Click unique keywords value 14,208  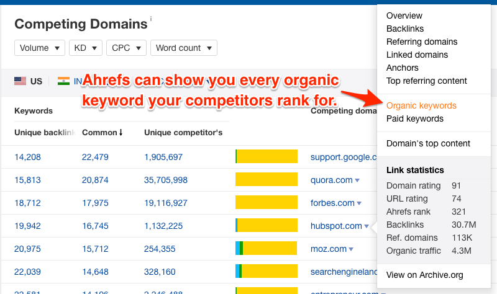tap(27, 157)
